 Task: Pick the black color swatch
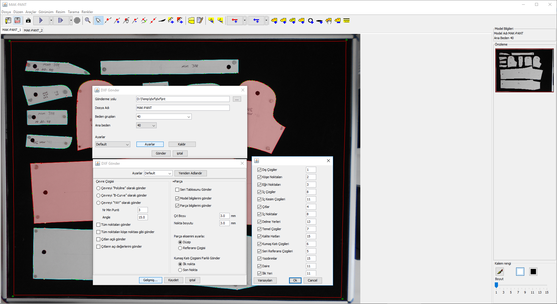tap(533, 272)
